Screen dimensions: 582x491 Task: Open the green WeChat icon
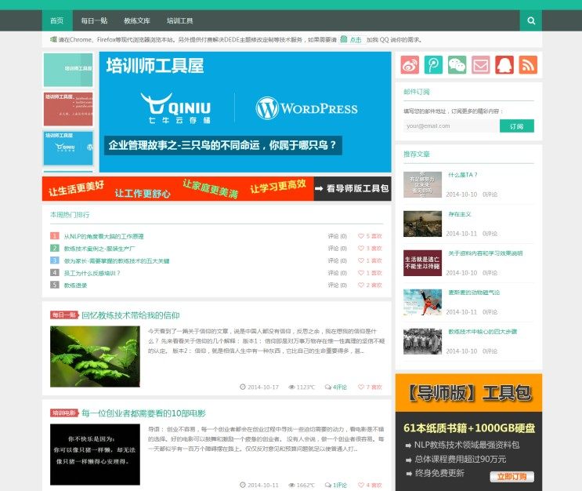click(x=457, y=65)
